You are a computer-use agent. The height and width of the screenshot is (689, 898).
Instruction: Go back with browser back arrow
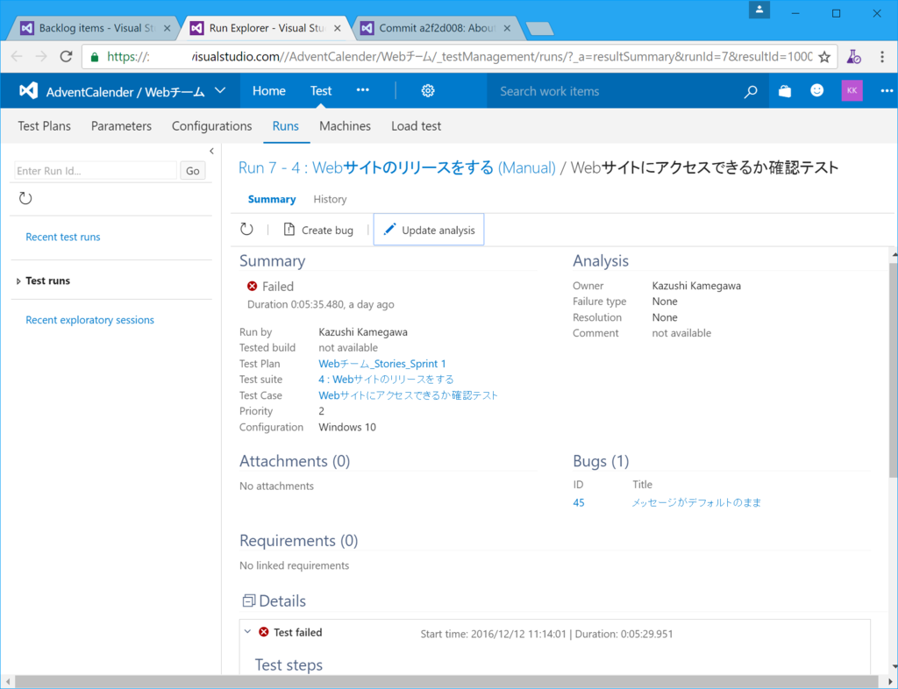pos(17,56)
